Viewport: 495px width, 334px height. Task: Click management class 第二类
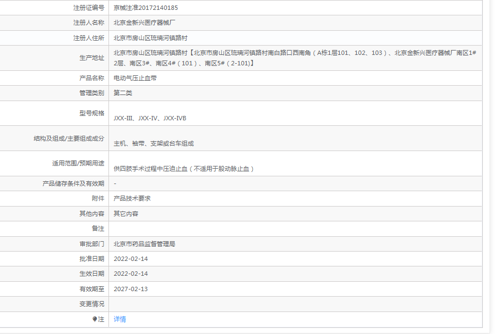[123, 93]
